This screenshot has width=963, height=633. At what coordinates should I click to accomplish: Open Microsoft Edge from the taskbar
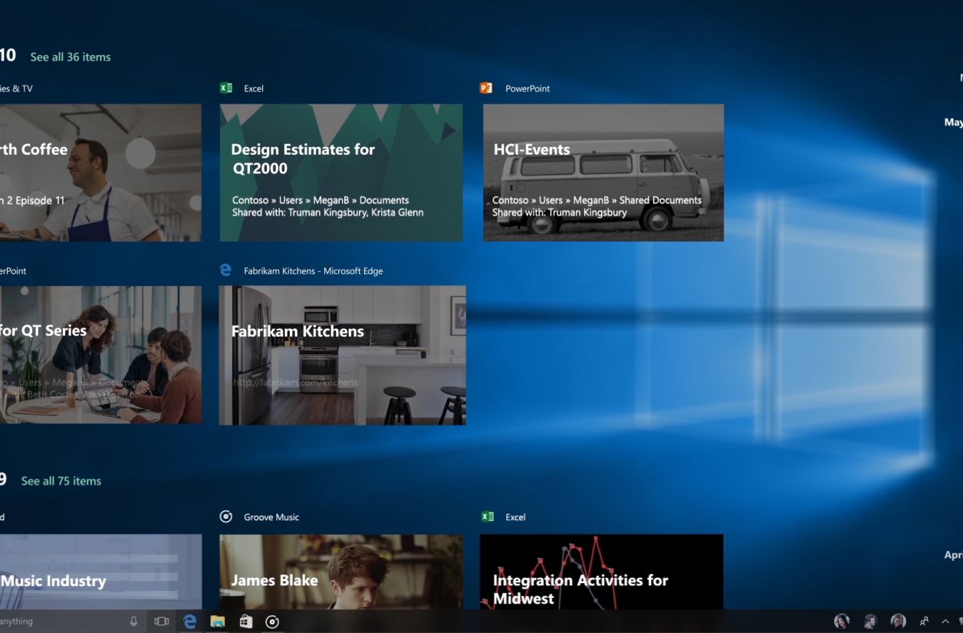click(189, 622)
